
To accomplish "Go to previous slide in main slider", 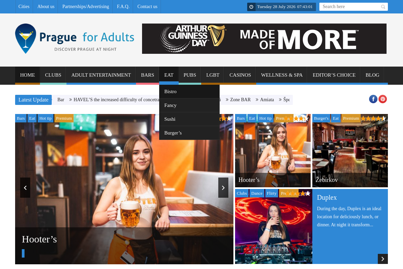I will (25, 188).
